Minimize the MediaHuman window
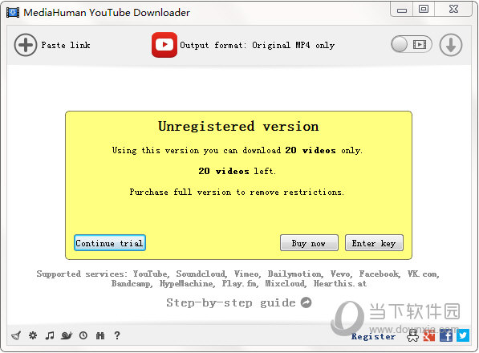Screen dimensions: 479x353 coord(402,10)
